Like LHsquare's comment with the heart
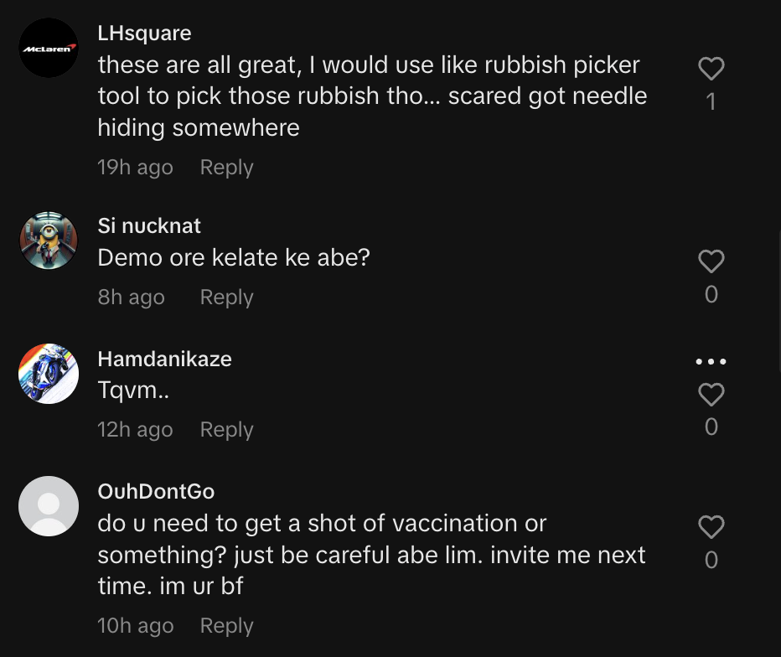 coord(711,69)
